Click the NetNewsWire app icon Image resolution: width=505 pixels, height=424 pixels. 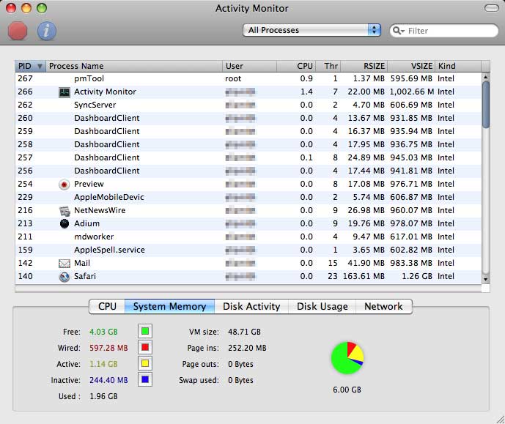coord(64,211)
